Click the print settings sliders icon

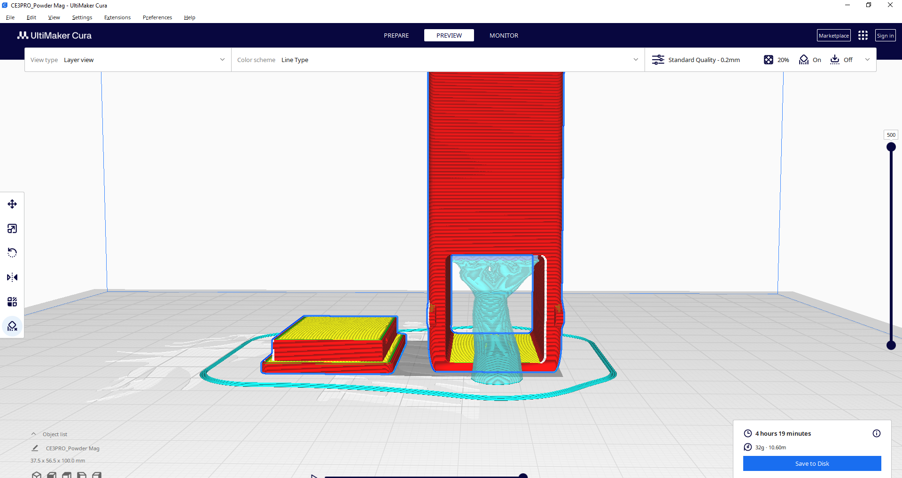[658, 60]
